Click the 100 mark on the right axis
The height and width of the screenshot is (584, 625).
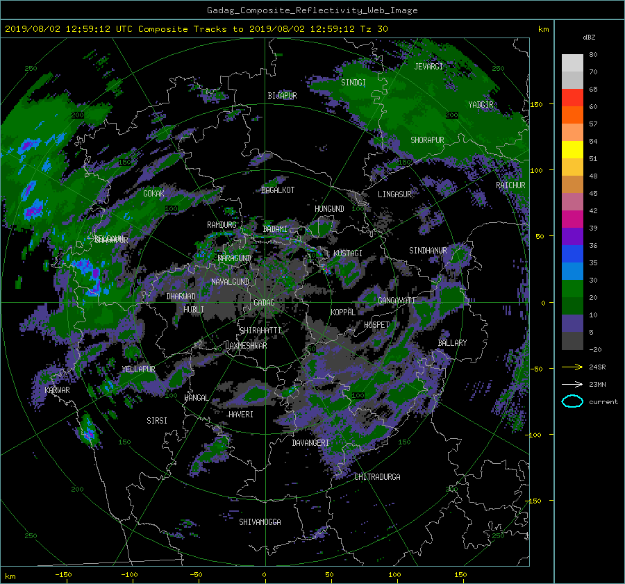[536, 170]
